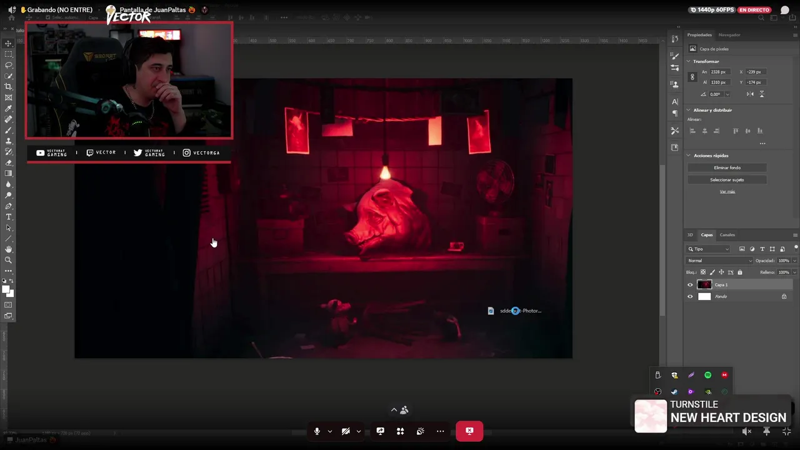This screenshot has width=800, height=450.
Task: Select the Eyedropper tool
Action: tap(9, 109)
